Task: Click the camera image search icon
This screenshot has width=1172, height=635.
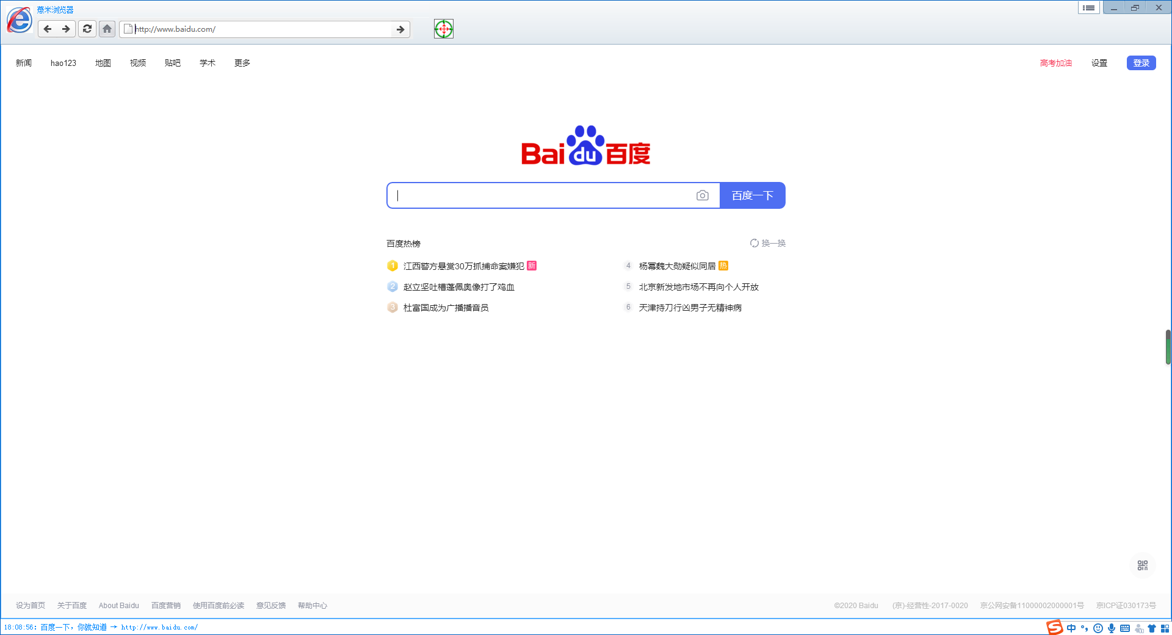Action: pyautogui.click(x=703, y=195)
